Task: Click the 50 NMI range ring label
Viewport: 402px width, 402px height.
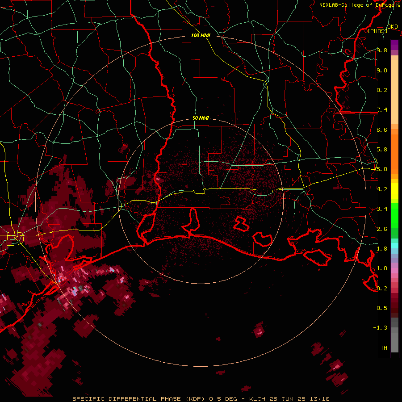Action: pos(201,118)
